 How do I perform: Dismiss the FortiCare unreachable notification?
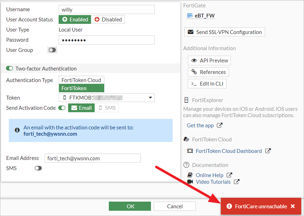(293, 206)
